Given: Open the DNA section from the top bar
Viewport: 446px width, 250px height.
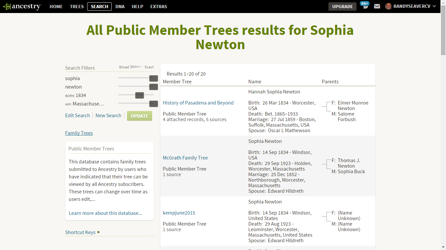Looking at the screenshot, I should 120,6.
